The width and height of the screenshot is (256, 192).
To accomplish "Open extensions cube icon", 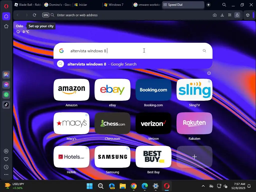I will [248, 15].
